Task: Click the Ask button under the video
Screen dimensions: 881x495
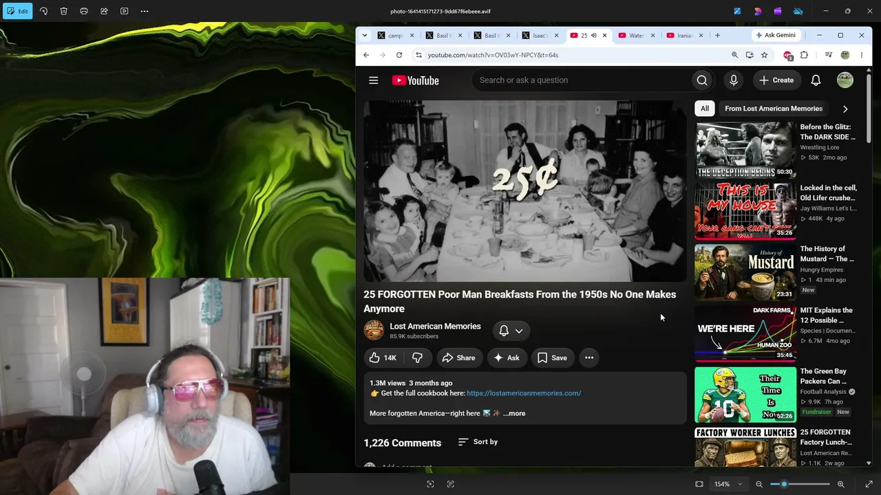Action: pyautogui.click(x=507, y=357)
